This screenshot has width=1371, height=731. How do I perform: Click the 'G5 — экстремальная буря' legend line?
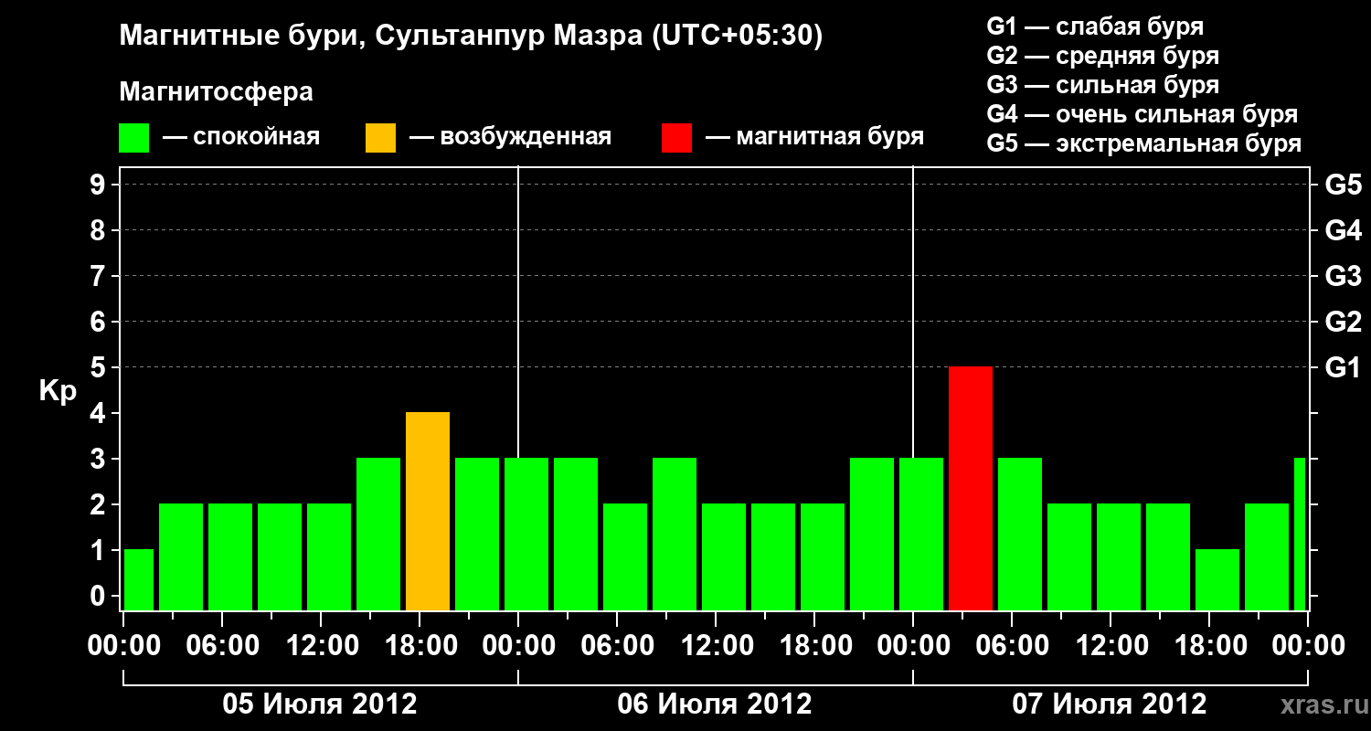point(1144,143)
